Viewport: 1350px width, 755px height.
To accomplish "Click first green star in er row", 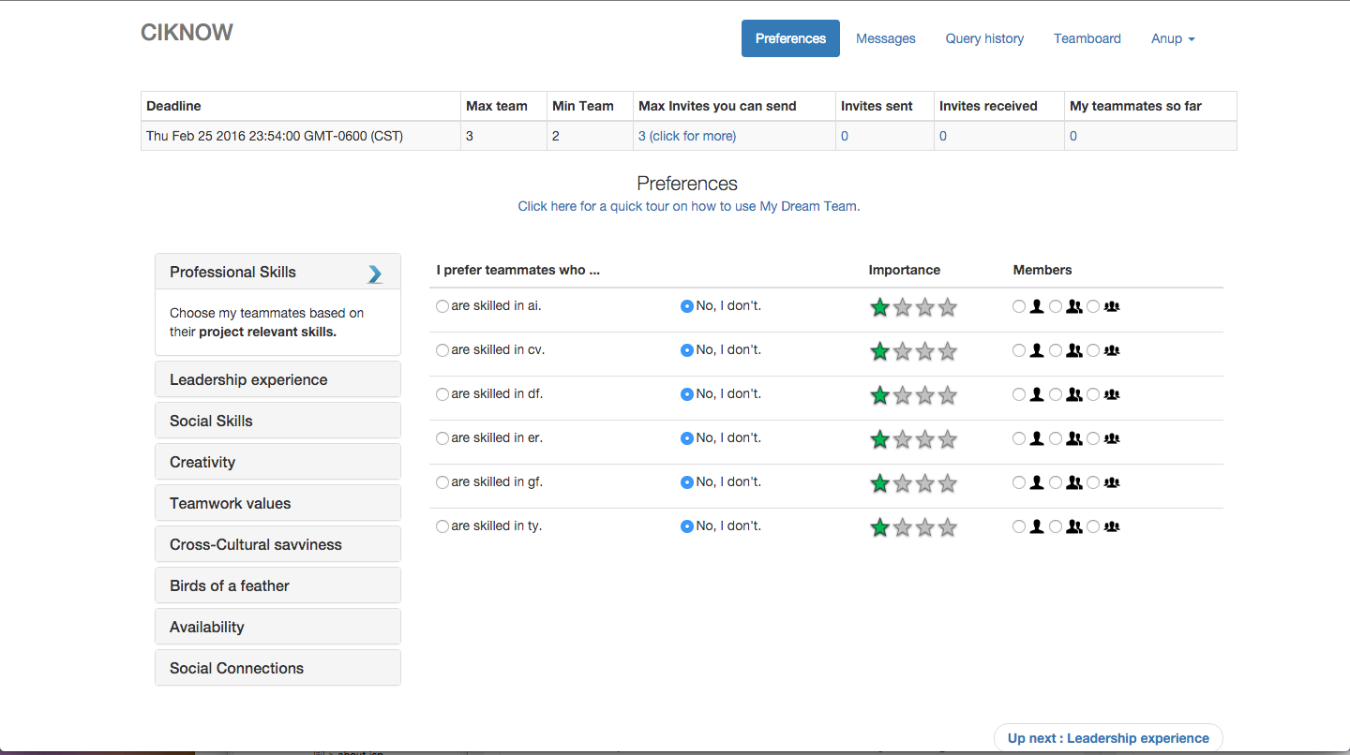I will pos(879,439).
